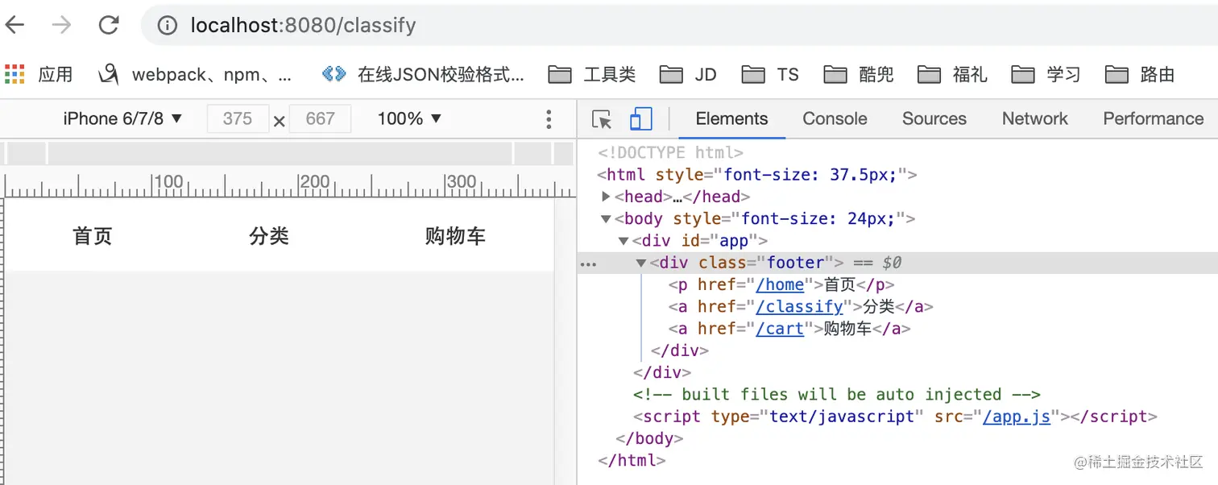Follow the /app.js src link
The width and height of the screenshot is (1218, 485).
1017,417
